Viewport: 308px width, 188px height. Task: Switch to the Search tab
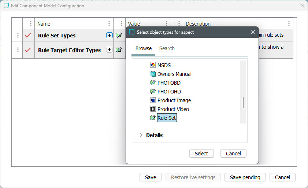point(167,48)
